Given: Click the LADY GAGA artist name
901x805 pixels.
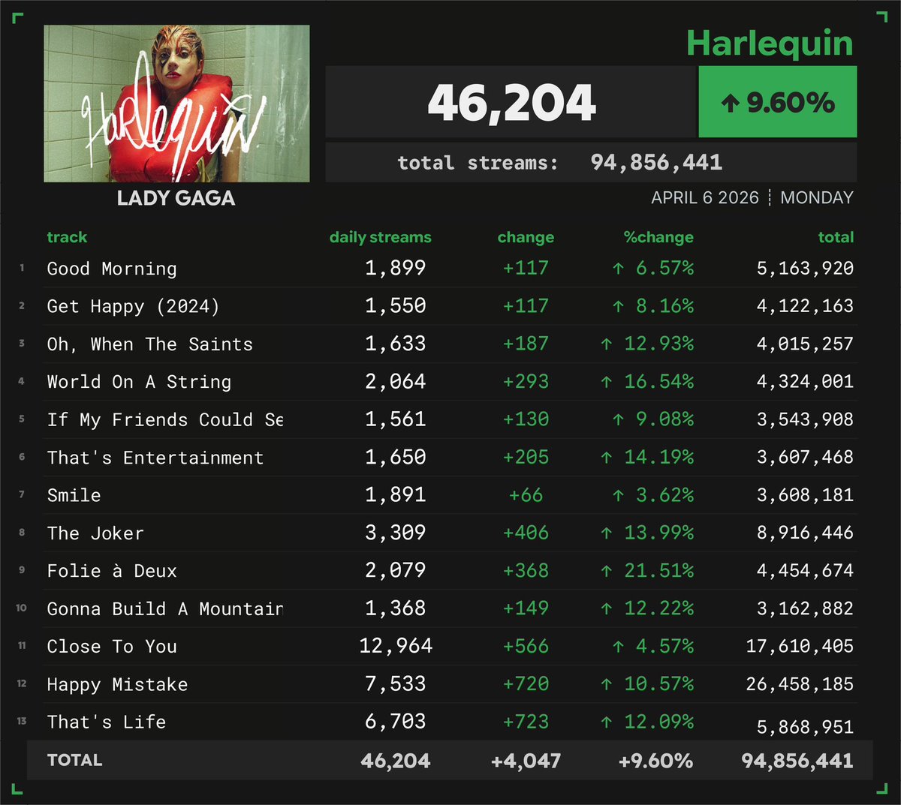Looking at the screenshot, I should [x=176, y=198].
